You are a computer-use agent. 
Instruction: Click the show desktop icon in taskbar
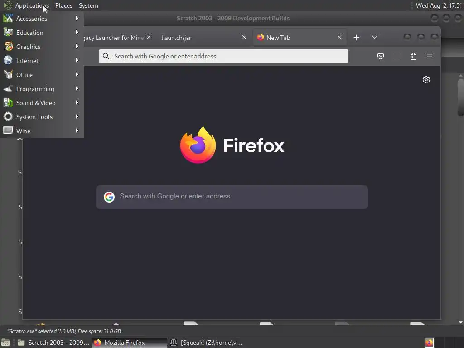tap(5, 343)
